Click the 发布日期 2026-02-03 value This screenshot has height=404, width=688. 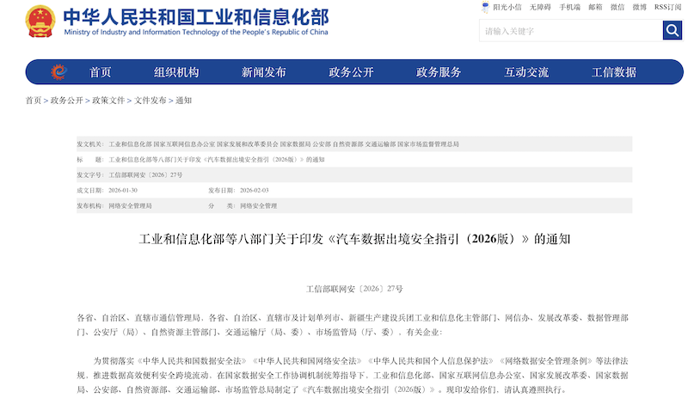[x=254, y=190]
